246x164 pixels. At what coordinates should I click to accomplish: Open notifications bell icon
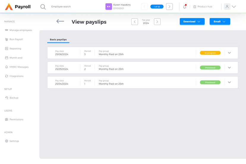[x=184, y=7]
